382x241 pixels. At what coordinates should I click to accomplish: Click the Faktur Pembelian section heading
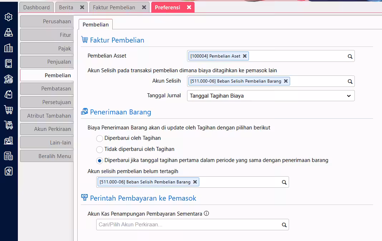point(117,40)
